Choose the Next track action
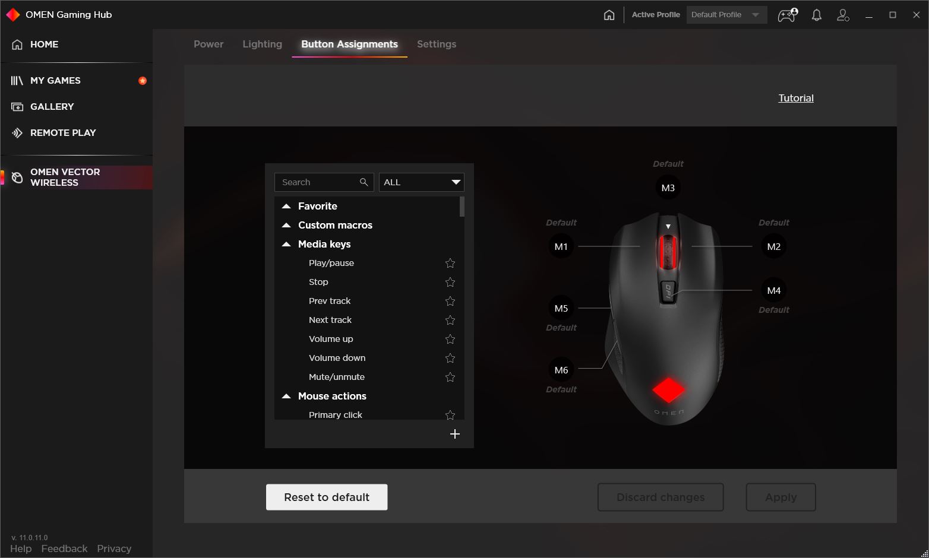This screenshot has height=558, width=929. 330,320
